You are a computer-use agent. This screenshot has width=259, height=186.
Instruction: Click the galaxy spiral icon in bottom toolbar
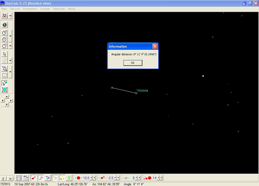[x=69, y=178]
